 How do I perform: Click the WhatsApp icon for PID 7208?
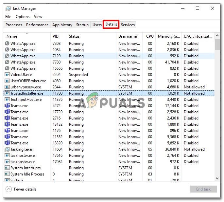pos(7,43)
